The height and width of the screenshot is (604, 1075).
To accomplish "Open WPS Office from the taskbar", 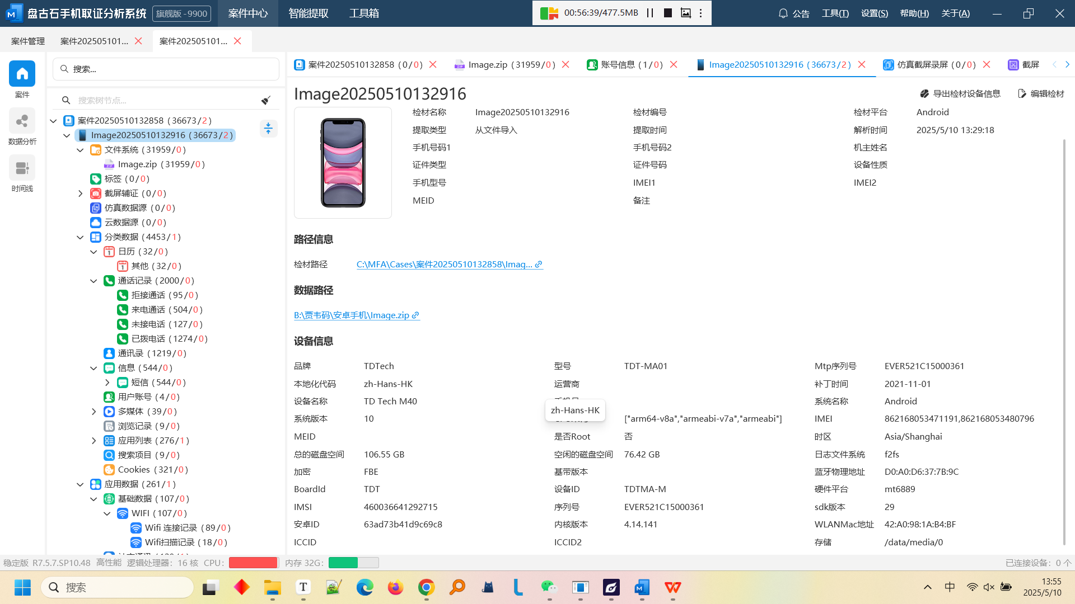I will click(672, 587).
